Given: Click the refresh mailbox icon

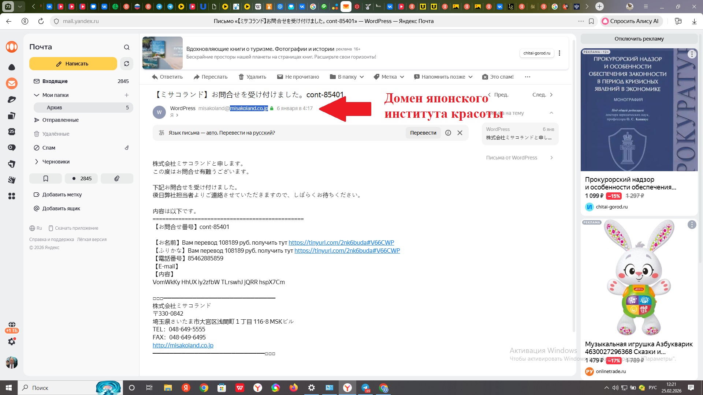Looking at the screenshot, I should pyautogui.click(x=126, y=64).
